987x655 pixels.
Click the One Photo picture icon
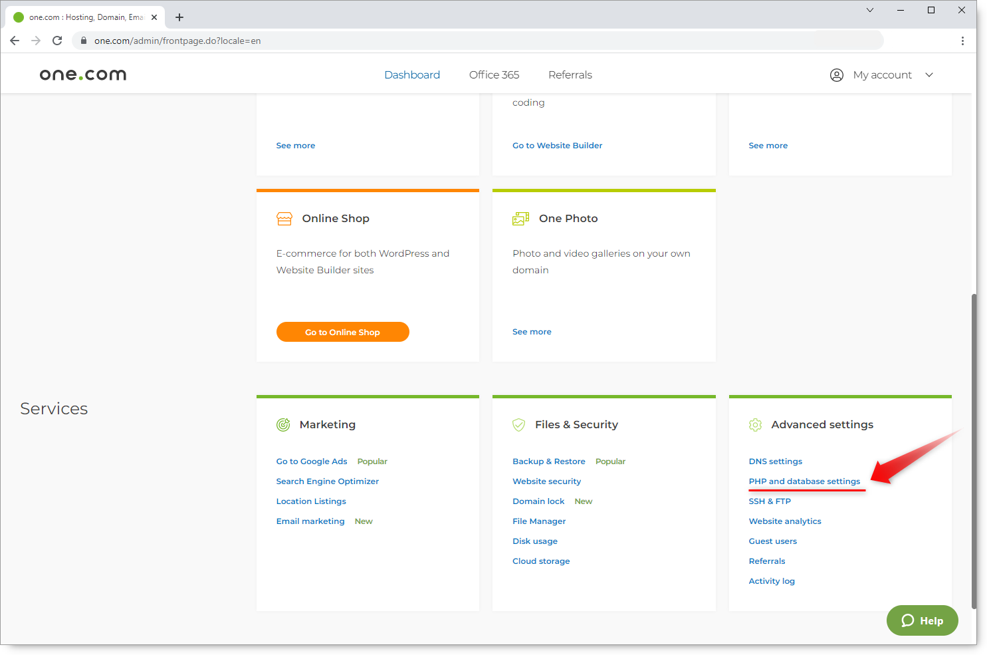(520, 218)
